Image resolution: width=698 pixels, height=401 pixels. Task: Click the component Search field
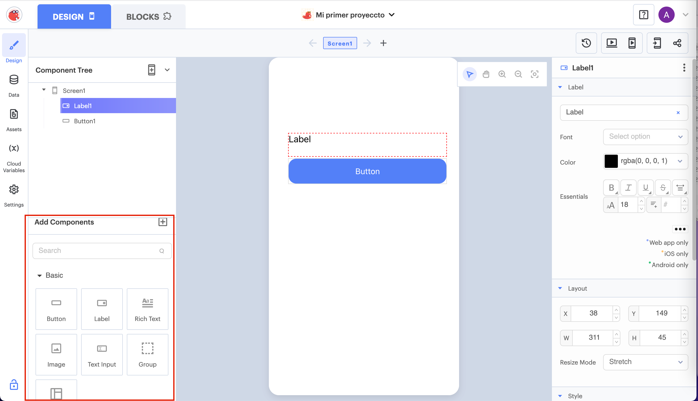[x=98, y=251]
